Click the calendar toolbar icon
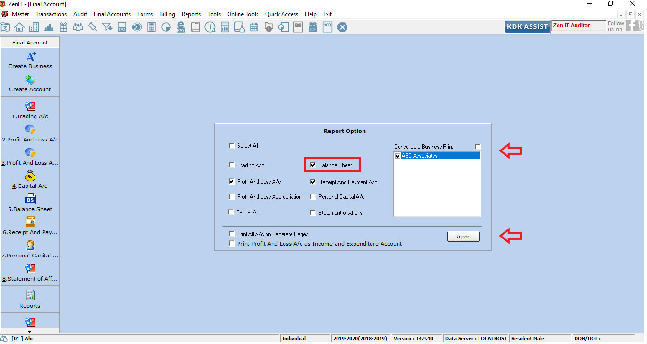 tap(254, 27)
